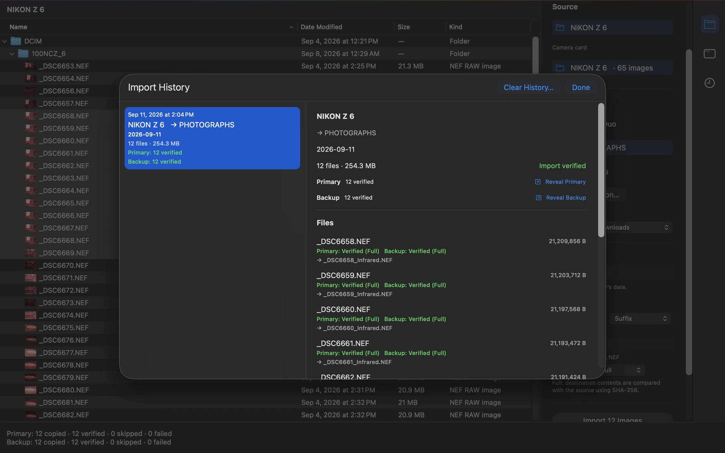Click the Clear History... button
This screenshot has width=725, height=453.
tap(528, 87)
